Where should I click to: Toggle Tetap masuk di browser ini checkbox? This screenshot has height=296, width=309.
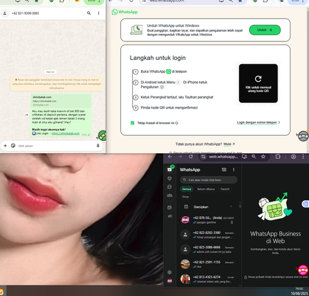(x=132, y=123)
